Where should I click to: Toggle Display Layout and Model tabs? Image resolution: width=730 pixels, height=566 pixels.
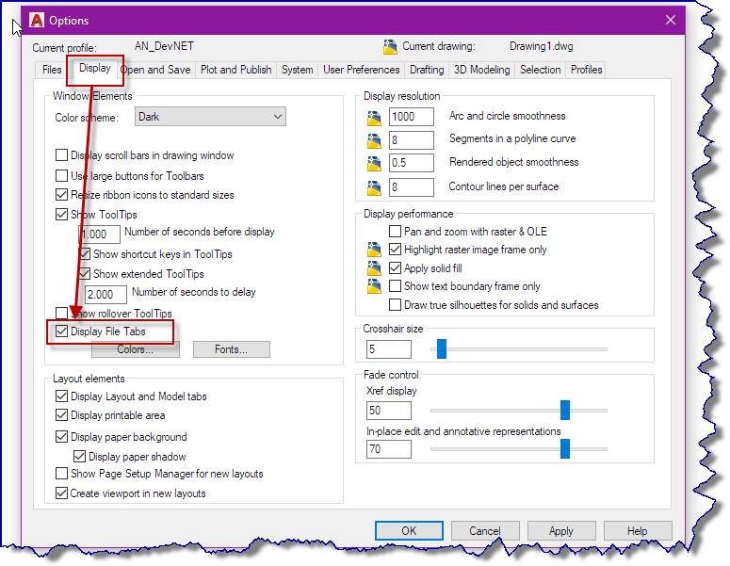click(61, 396)
